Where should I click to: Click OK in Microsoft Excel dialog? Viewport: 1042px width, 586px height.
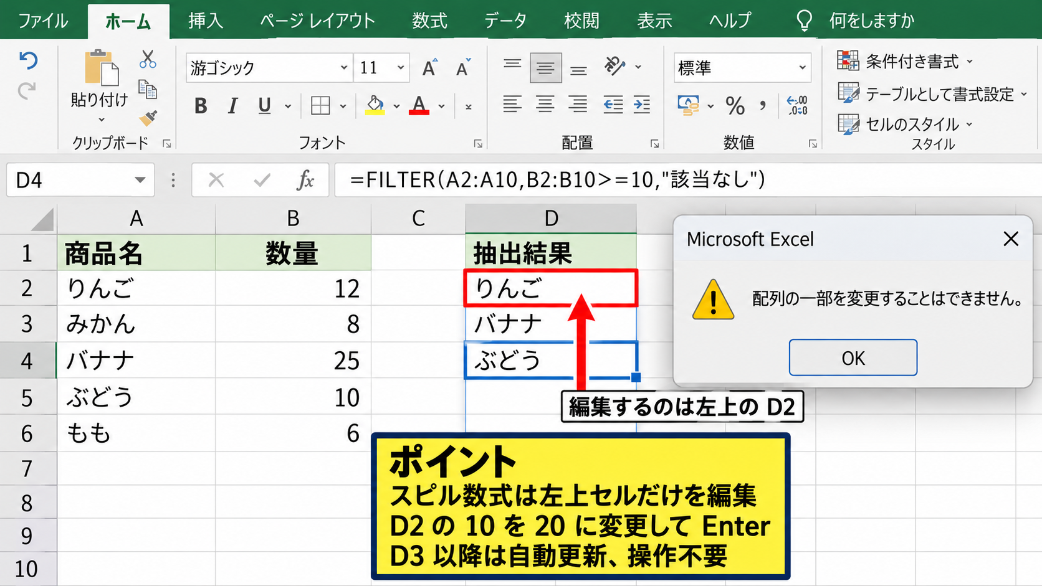[x=853, y=357]
